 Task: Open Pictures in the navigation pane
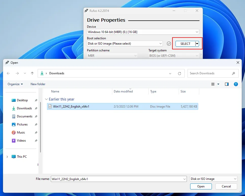(22, 124)
